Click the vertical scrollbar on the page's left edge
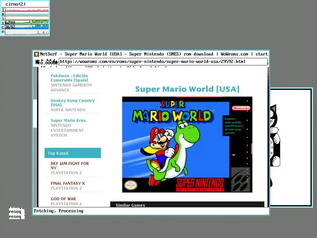This screenshot has width=317, height=238. pyautogui.click(x=35, y=137)
